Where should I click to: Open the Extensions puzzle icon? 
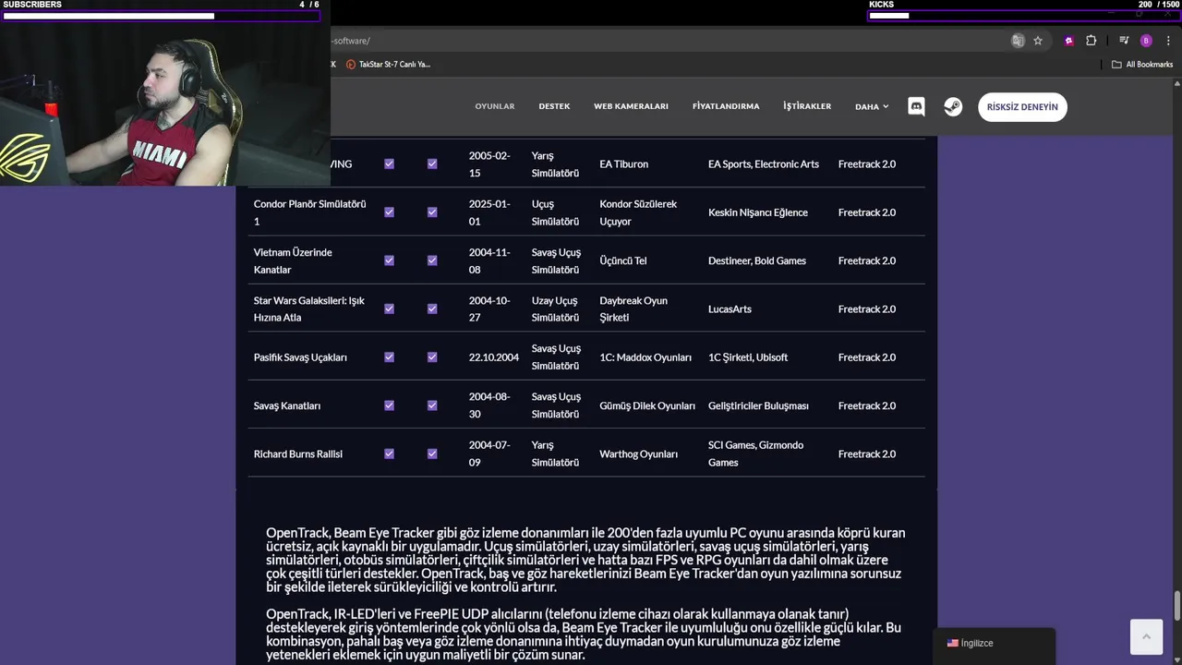[x=1091, y=41]
